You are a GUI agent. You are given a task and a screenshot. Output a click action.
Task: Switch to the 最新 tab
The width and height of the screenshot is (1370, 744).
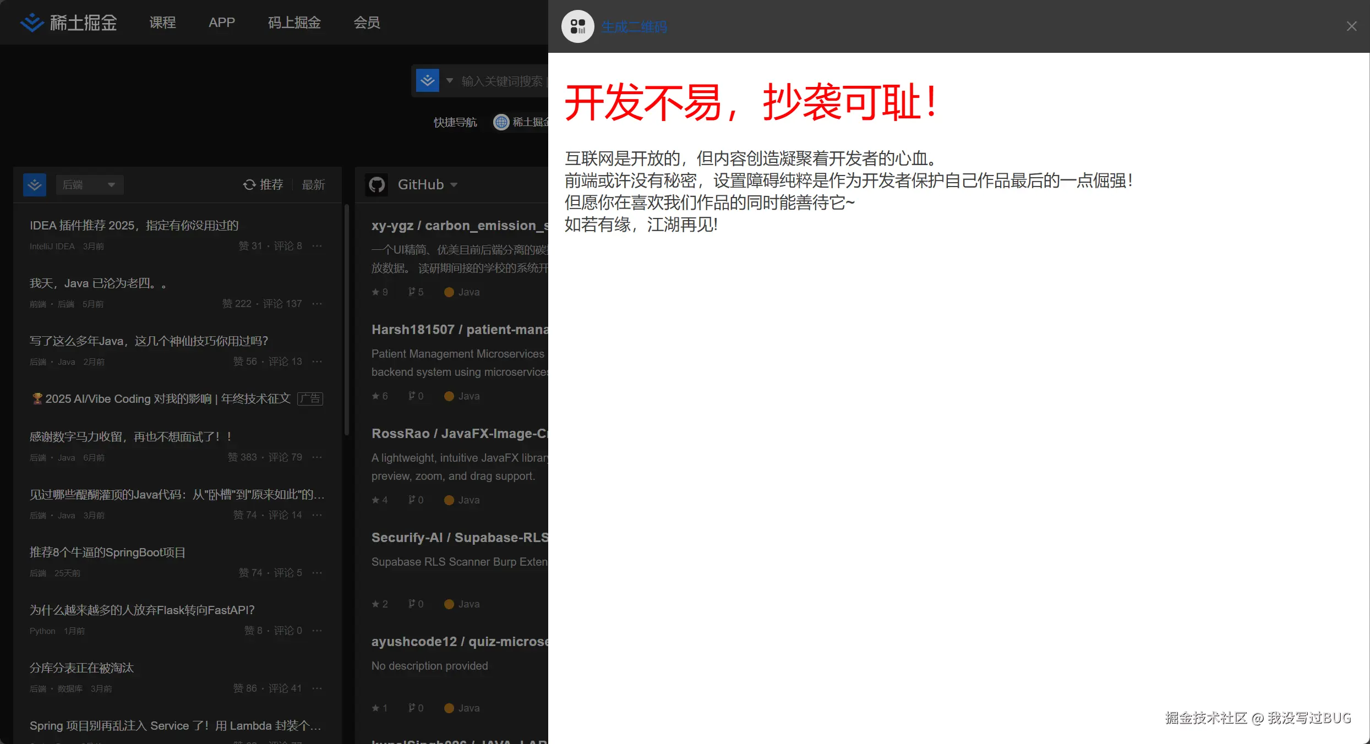[313, 184]
